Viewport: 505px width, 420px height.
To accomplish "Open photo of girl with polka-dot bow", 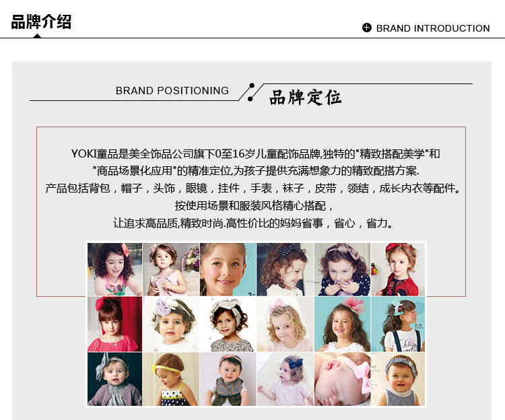I will [x=285, y=269].
